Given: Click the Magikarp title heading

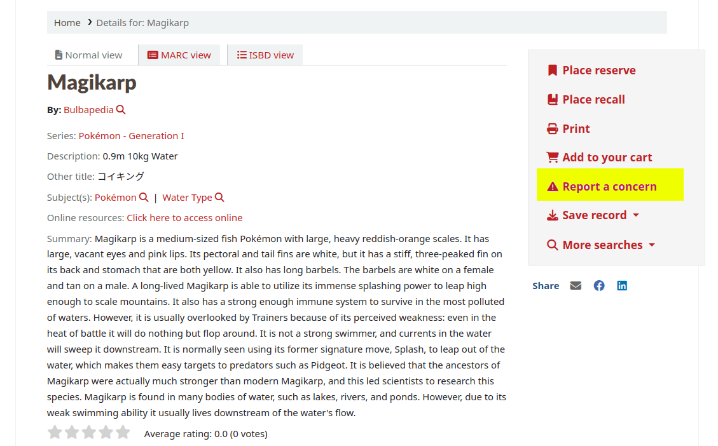Looking at the screenshot, I should pyautogui.click(x=92, y=83).
